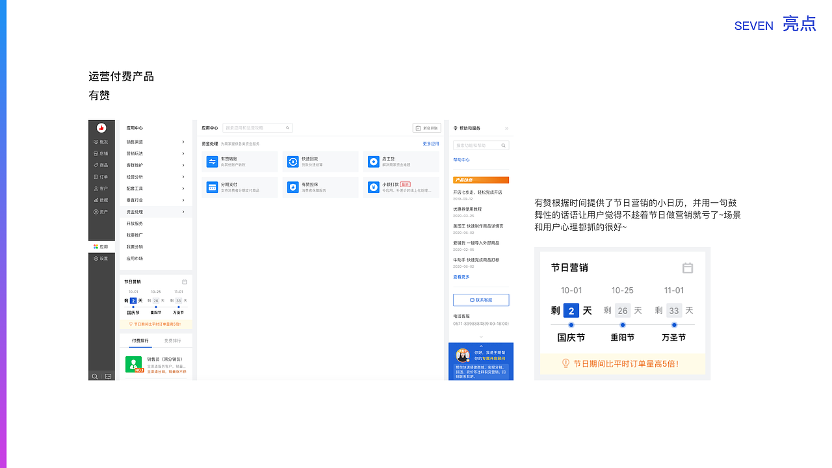Expand the 营销玩法 menu chevron
832x468 pixels.
click(183, 153)
